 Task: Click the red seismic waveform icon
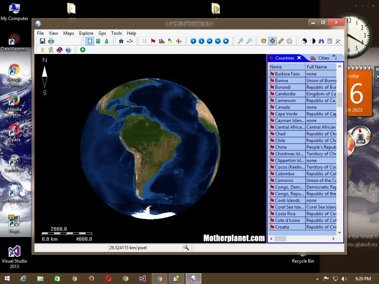pos(179,41)
